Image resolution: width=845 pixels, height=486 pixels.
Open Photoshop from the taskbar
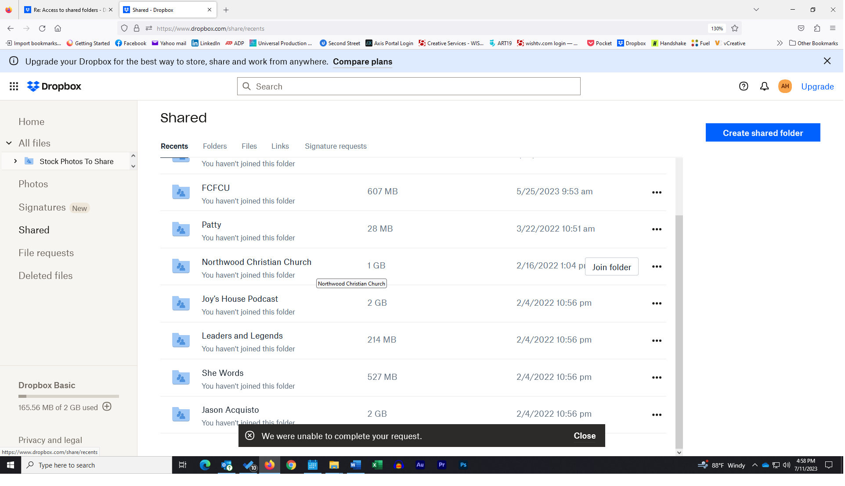tap(464, 465)
